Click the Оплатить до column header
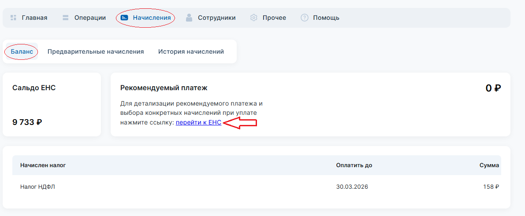The height and width of the screenshot is (216, 525). point(354,165)
